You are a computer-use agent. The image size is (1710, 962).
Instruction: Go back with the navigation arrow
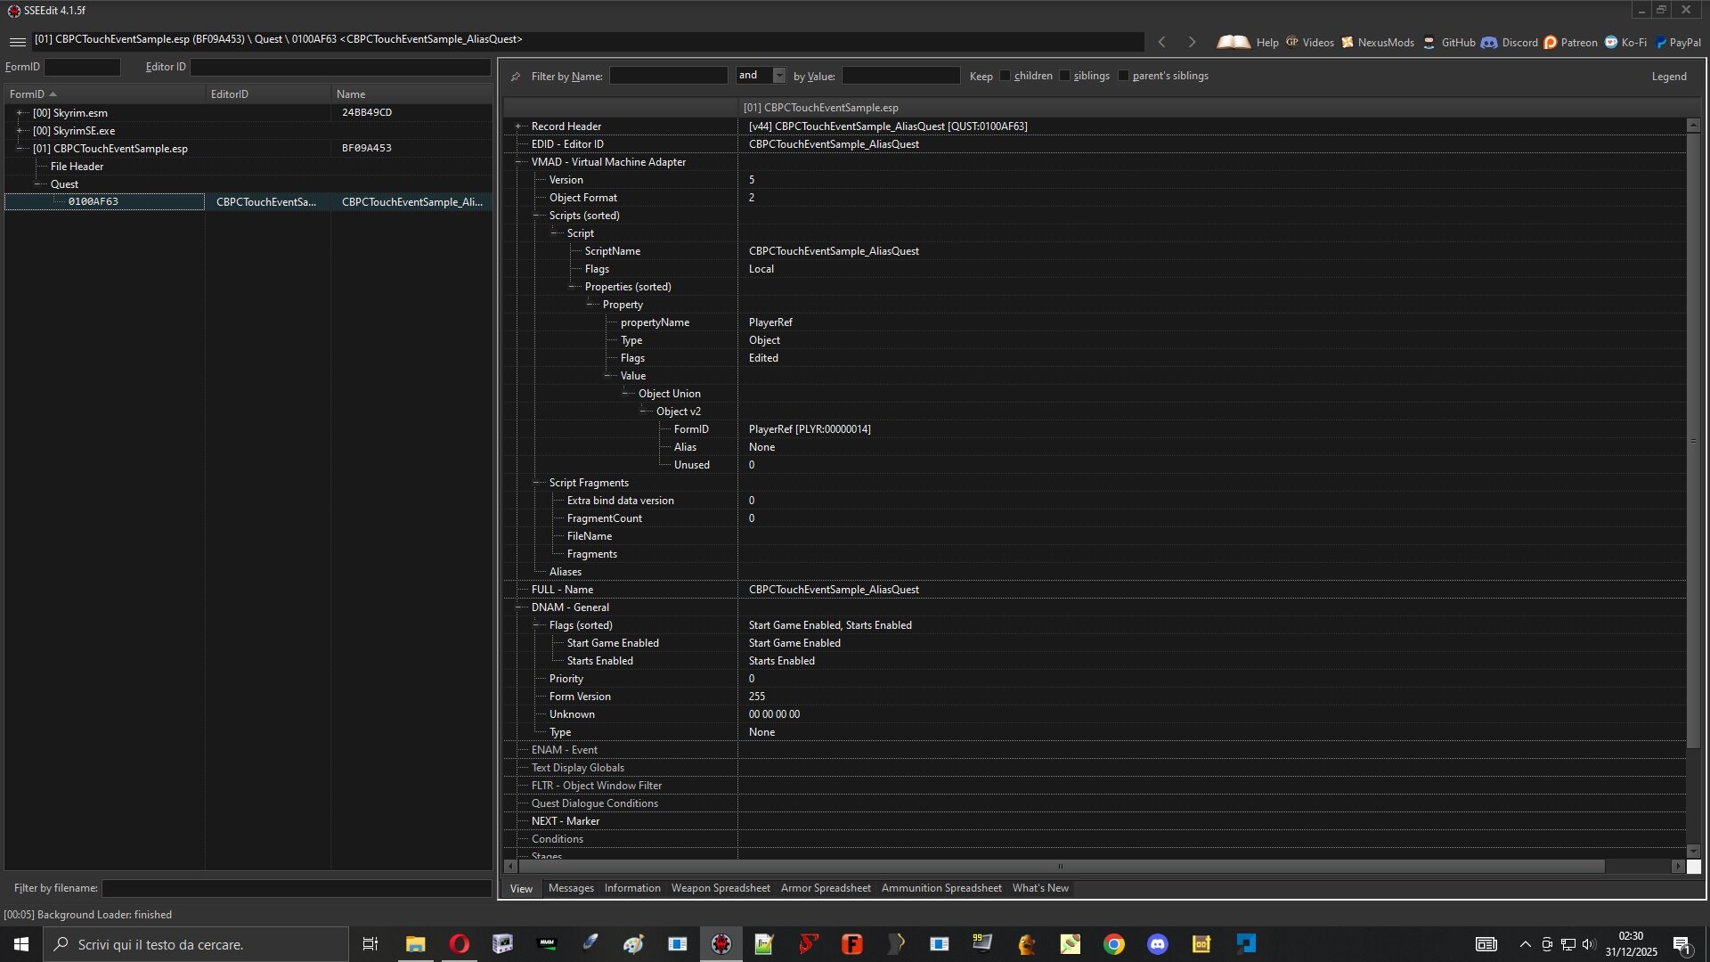click(x=1161, y=42)
